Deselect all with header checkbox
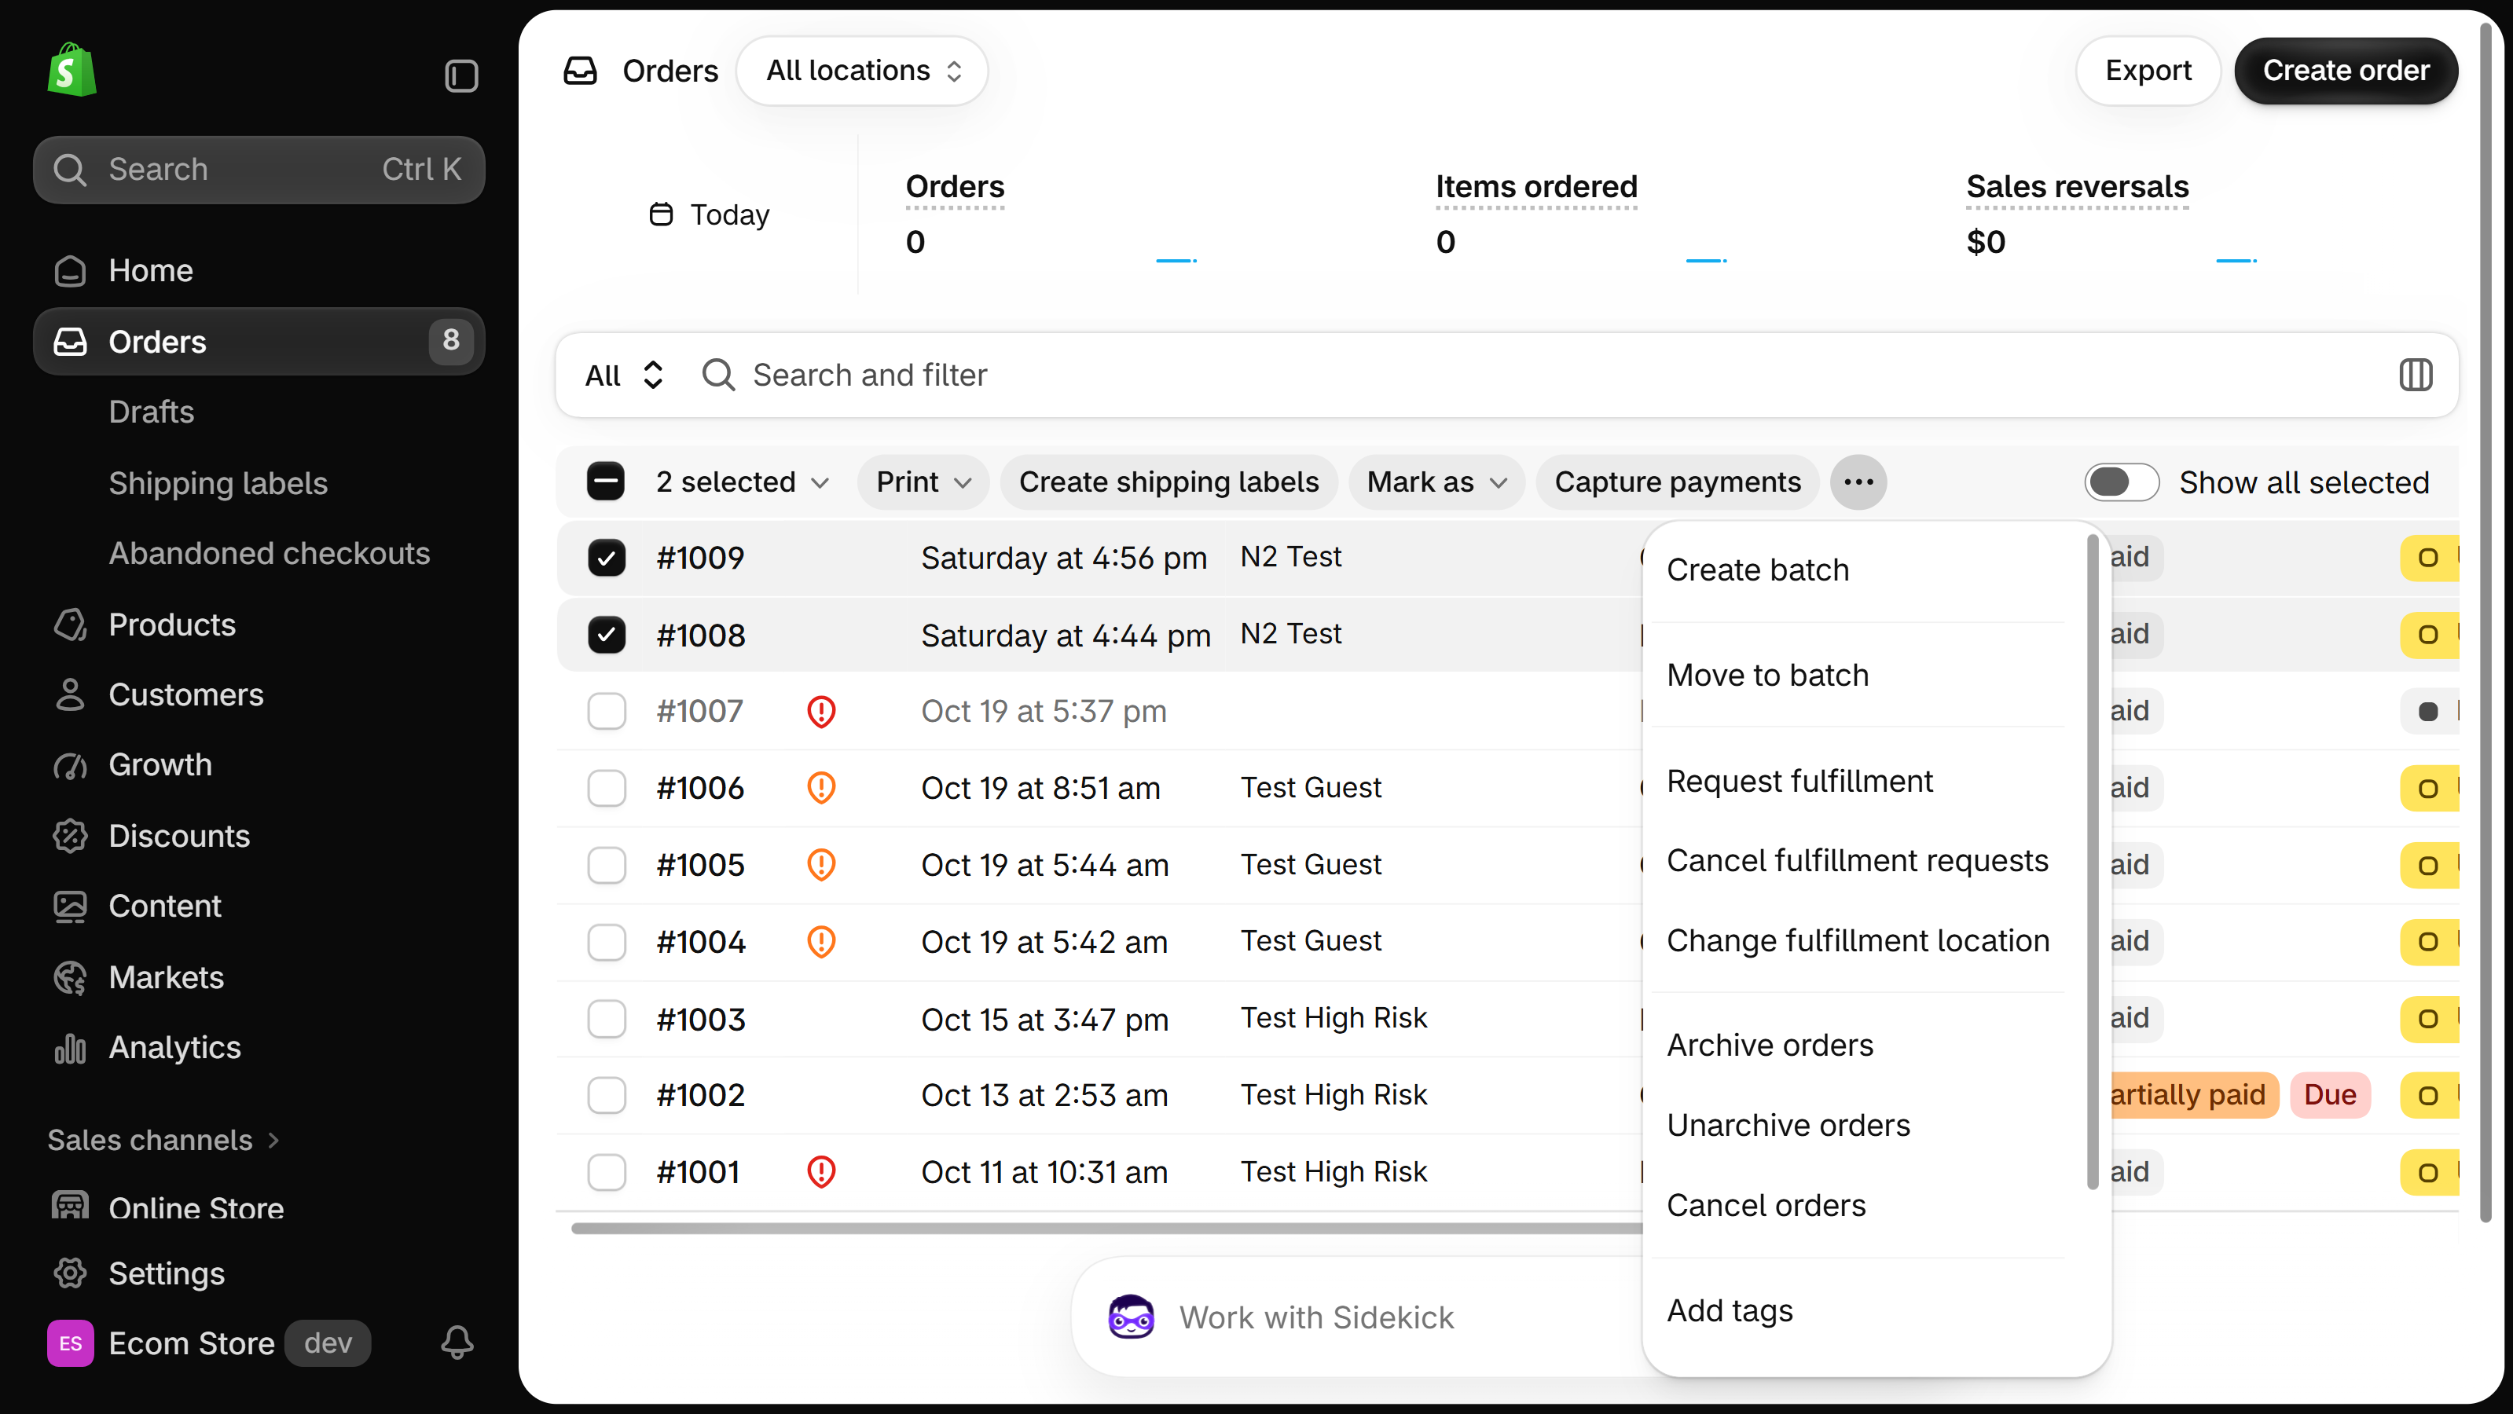2513x1414 pixels. click(606, 482)
